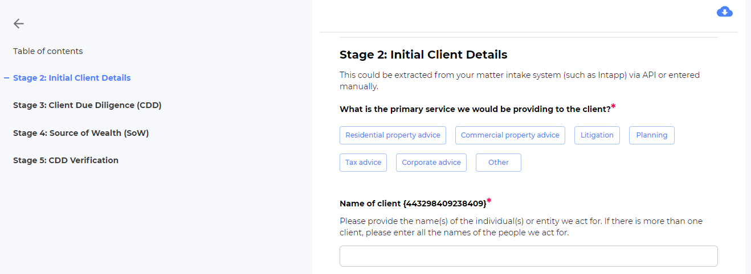Choose the Tax advice option
Screen dimensions: 751x274
point(363,163)
